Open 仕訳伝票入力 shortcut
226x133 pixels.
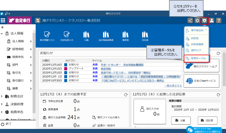67,36
